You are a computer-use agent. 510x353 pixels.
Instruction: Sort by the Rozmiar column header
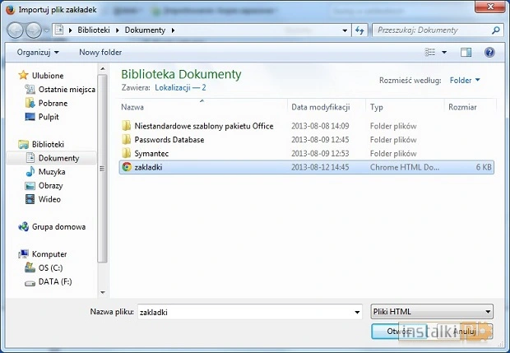click(471, 107)
